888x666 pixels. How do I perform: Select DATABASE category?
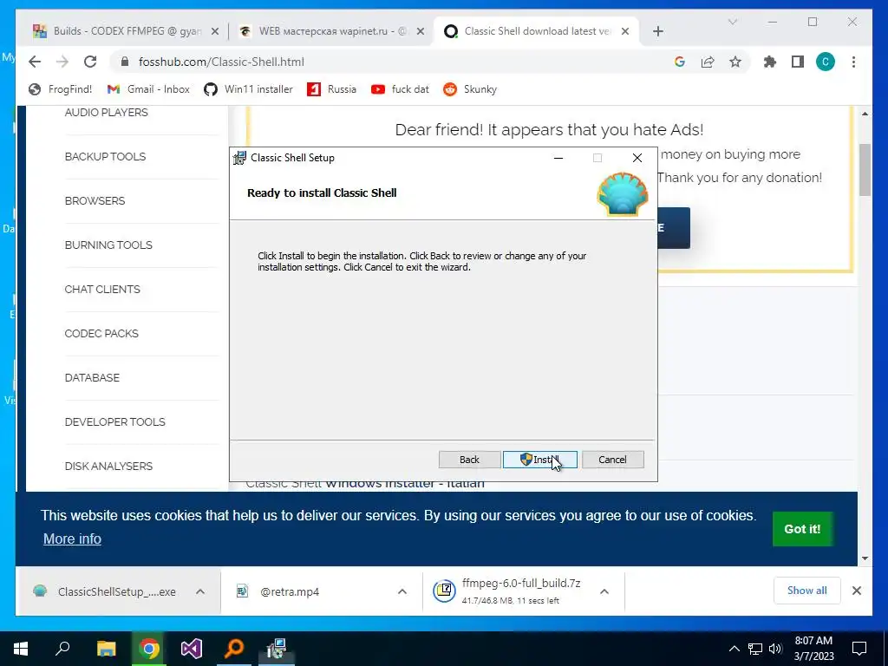[x=92, y=377]
